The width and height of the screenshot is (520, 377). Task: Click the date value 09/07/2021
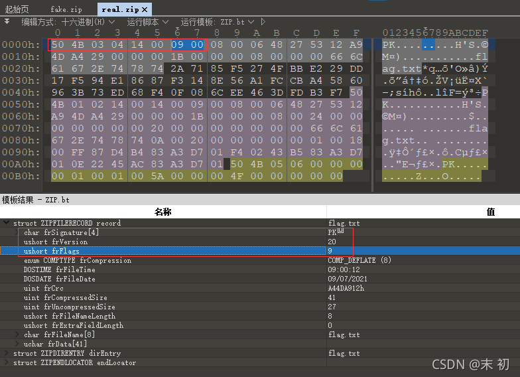click(x=348, y=279)
